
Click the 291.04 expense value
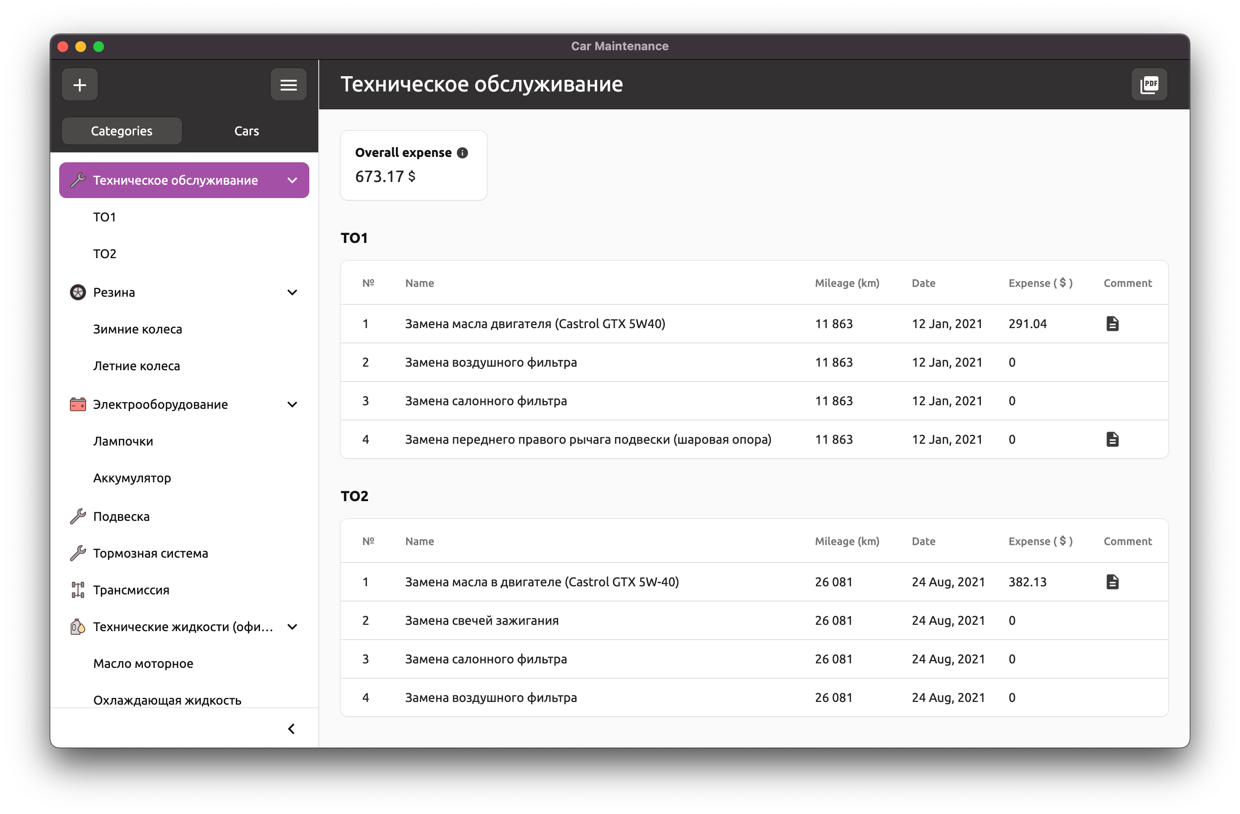1028,324
